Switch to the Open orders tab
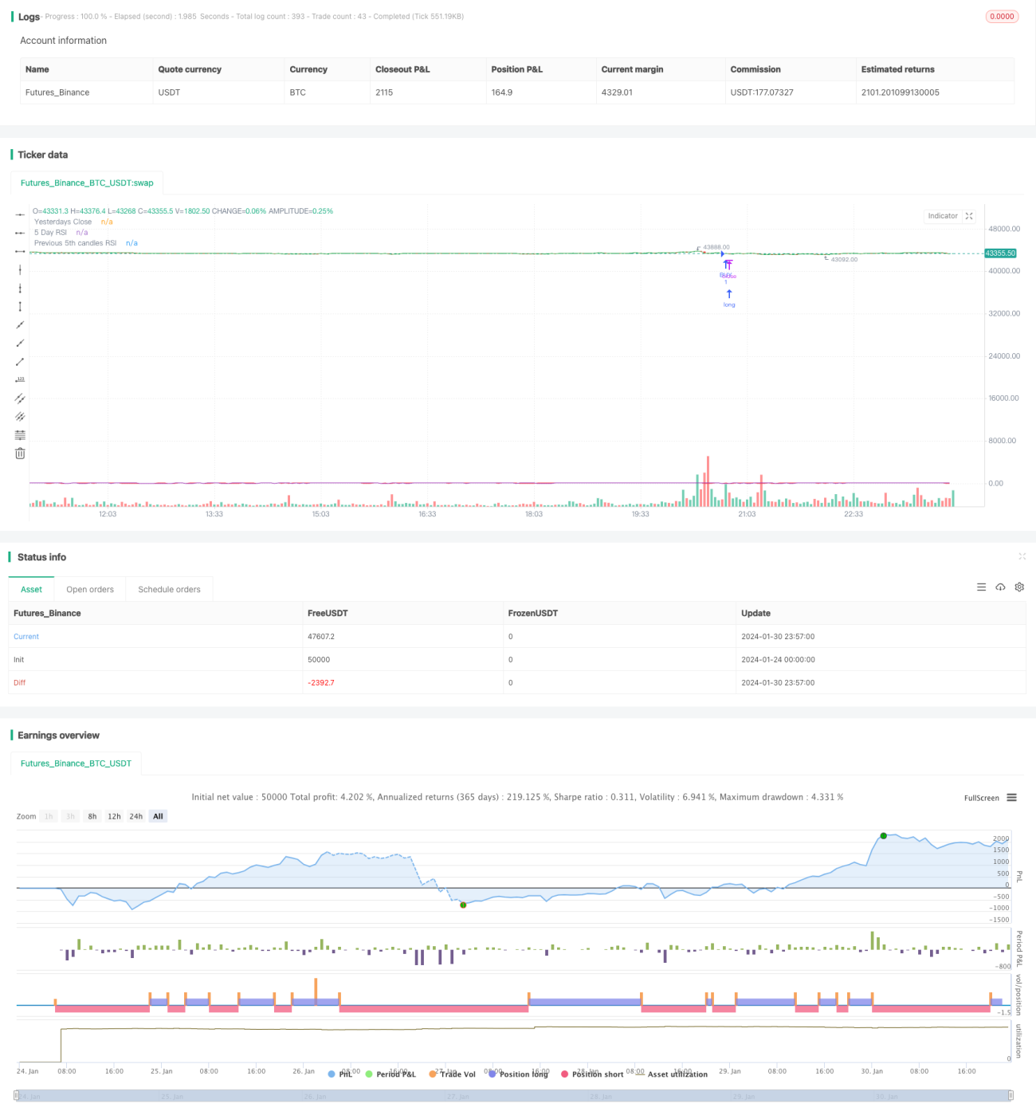1036x1119 pixels. coord(90,590)
